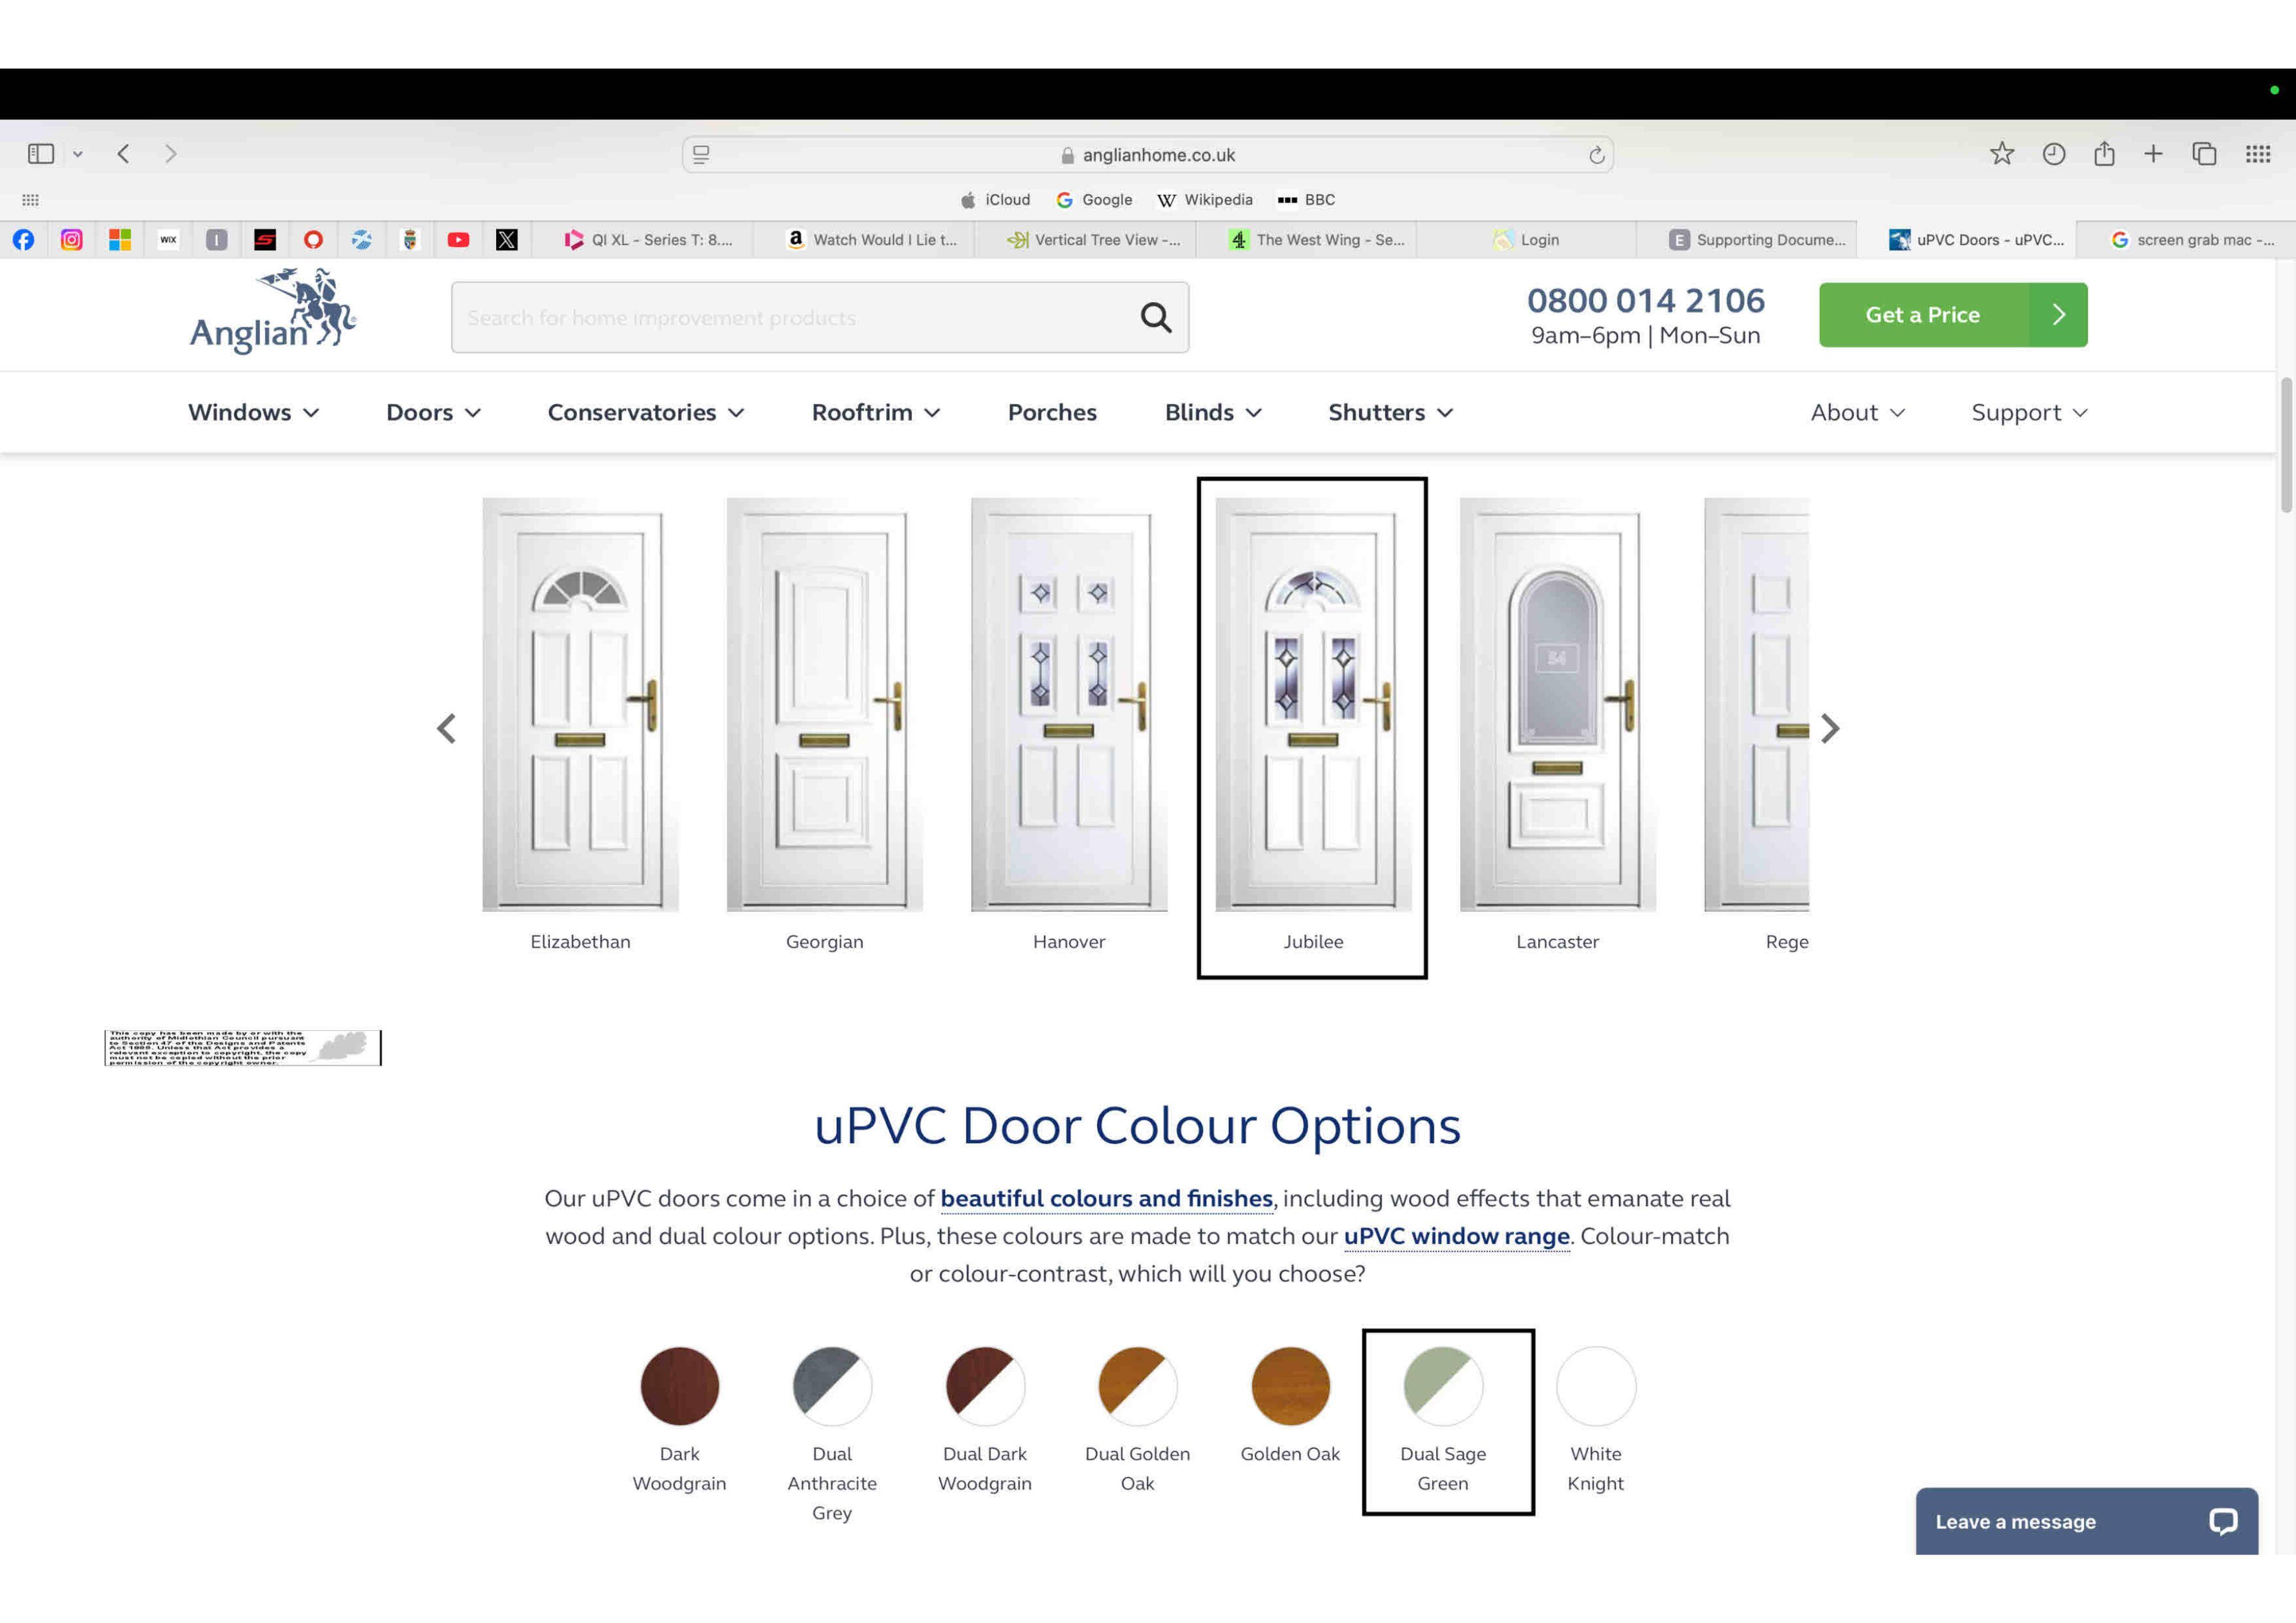
Task: Show the tab overview
Action: (2204, 154)
